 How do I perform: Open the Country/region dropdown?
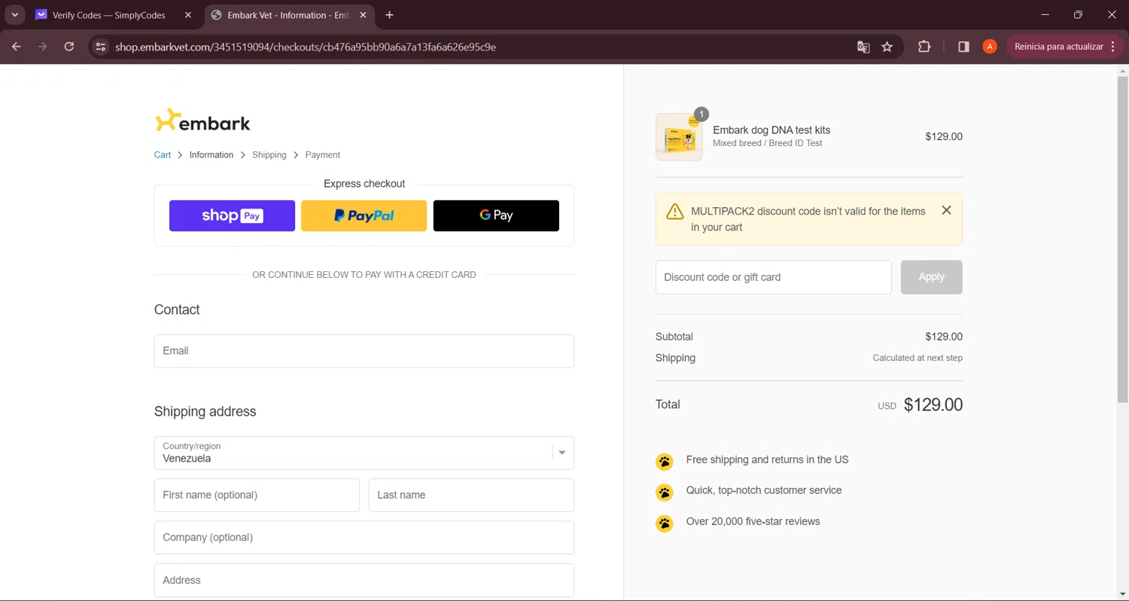click(x=364, y=453)
